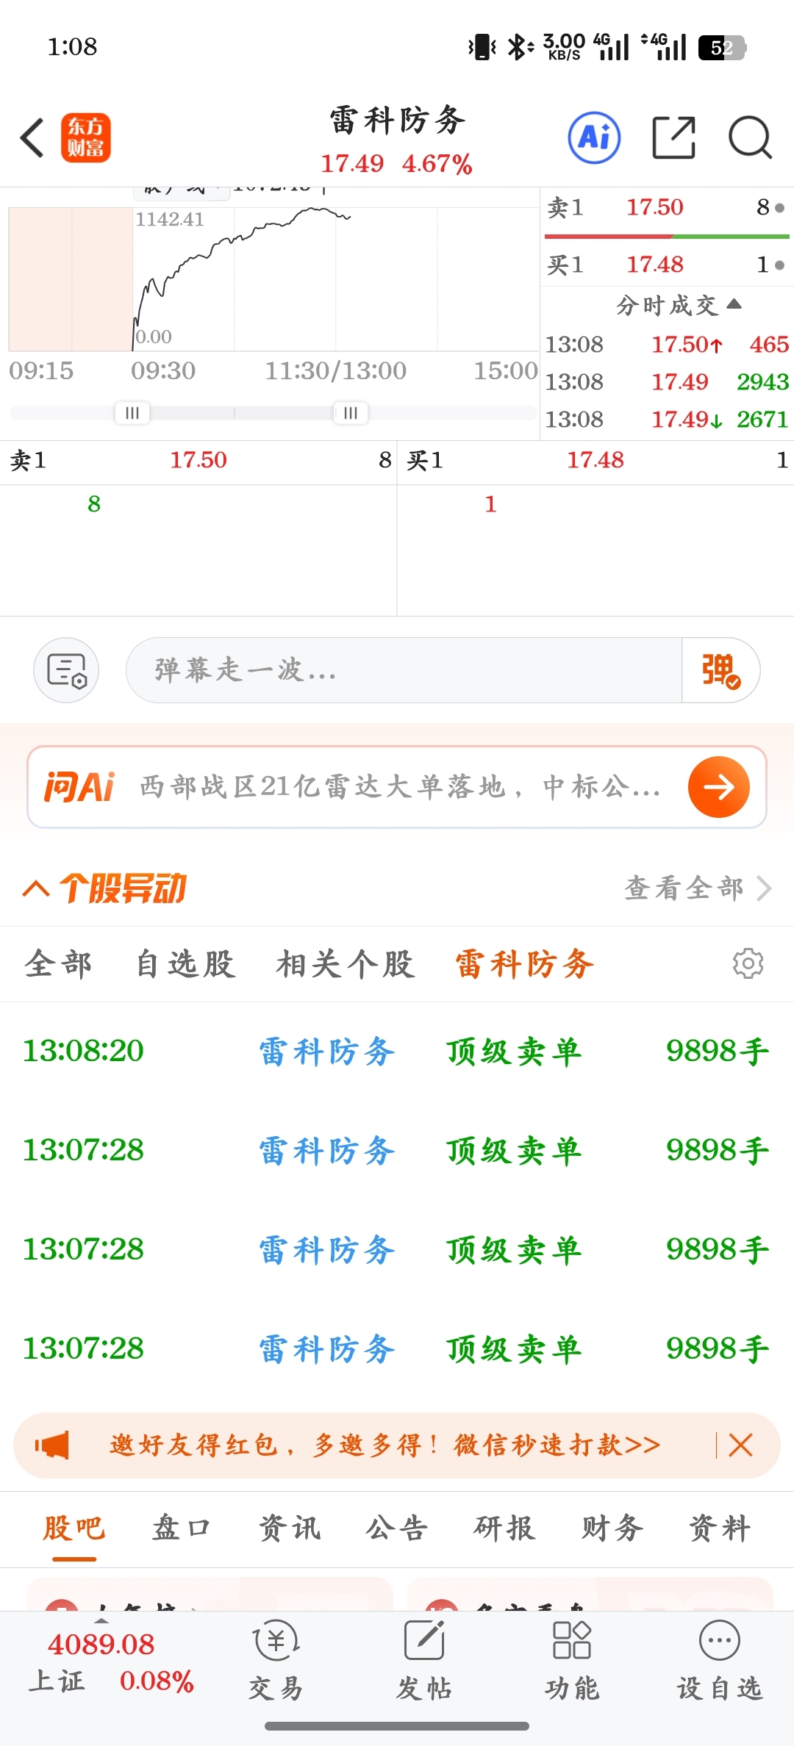Collapse the 个股异动 section
This screenshot has width=794, height=1746.
36,889
